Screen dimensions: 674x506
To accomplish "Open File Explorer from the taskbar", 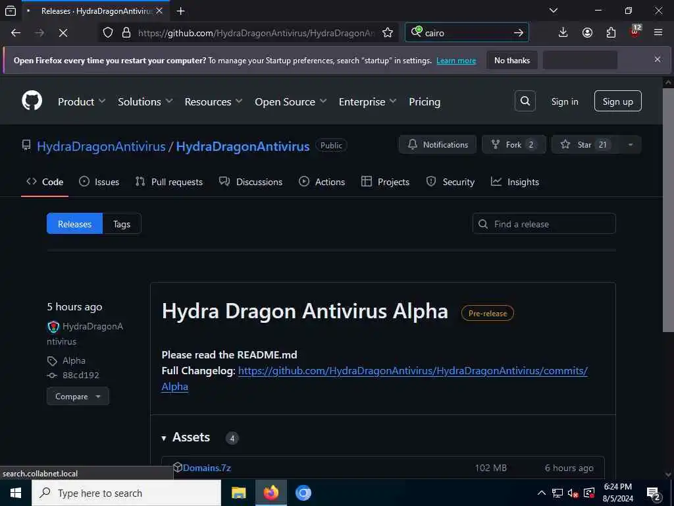I will pyautogui.click(x=238, y=493).
